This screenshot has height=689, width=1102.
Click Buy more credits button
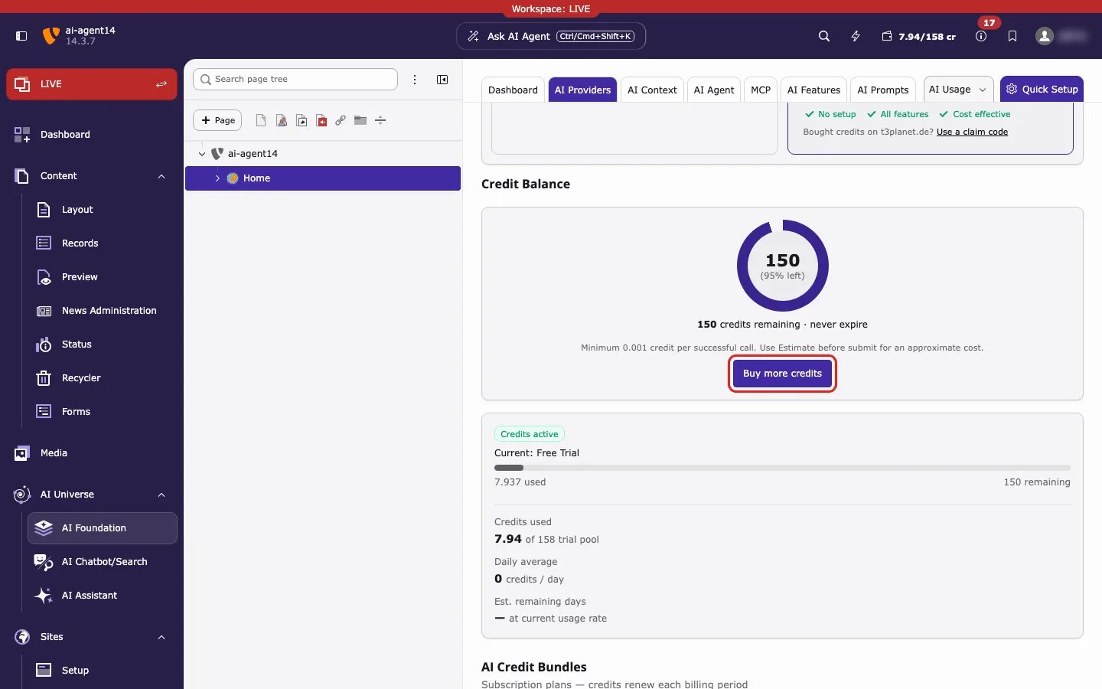pyautogui.click(x=782, y=374)
